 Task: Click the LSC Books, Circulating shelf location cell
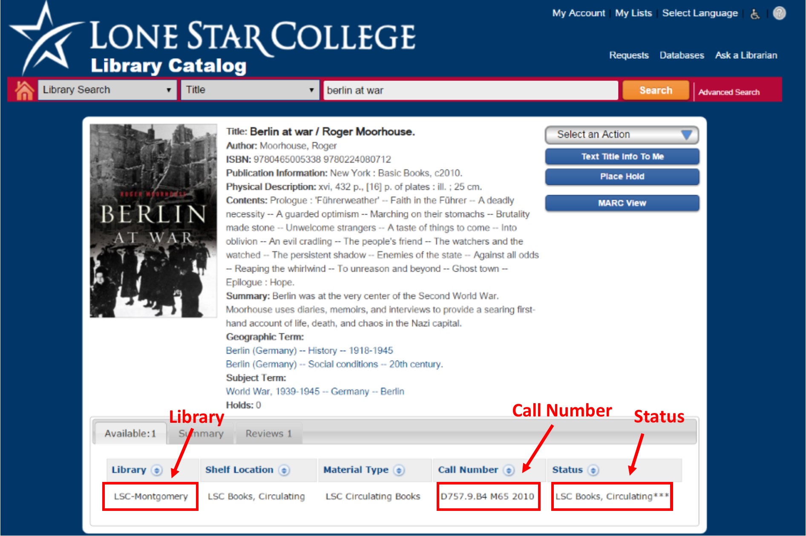[256, 496]
